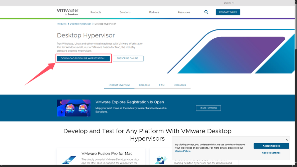Open the Products menu
This screenshot has height=167, width=297.
coord(96,12)
